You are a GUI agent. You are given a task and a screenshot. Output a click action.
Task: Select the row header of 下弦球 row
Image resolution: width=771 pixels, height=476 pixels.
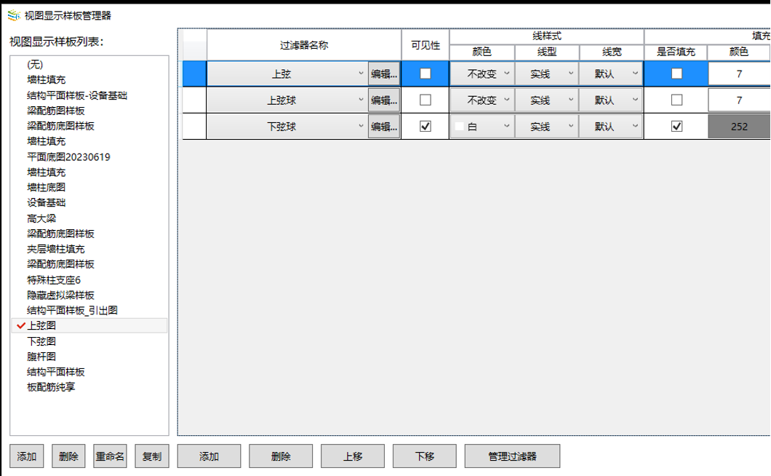click(194, 126)
